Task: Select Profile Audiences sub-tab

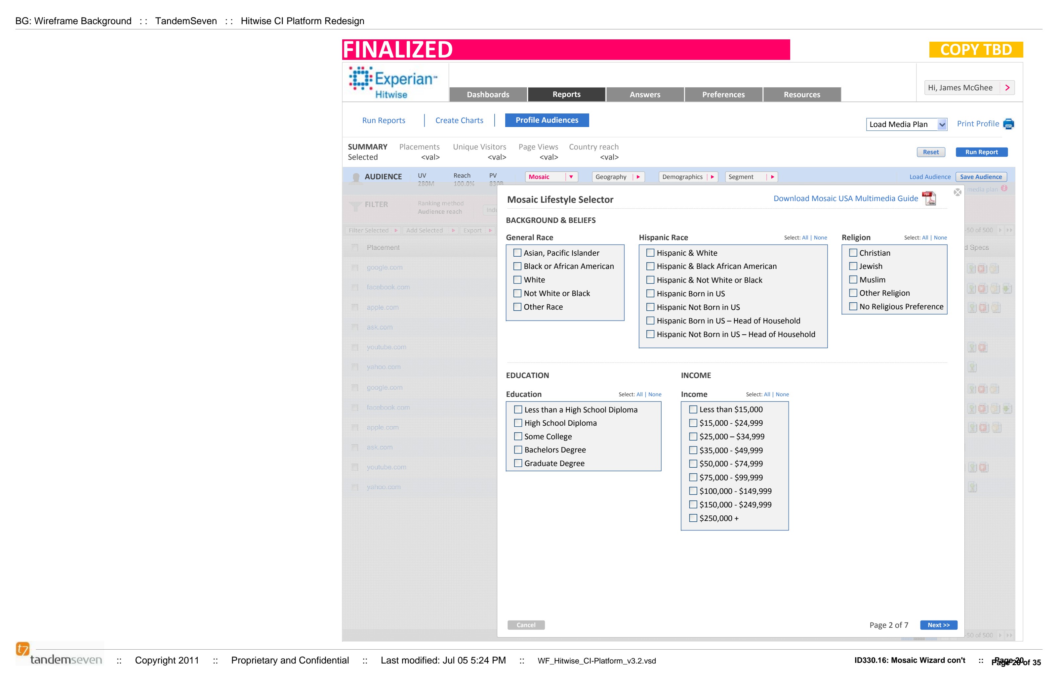Action: [547, 120]
